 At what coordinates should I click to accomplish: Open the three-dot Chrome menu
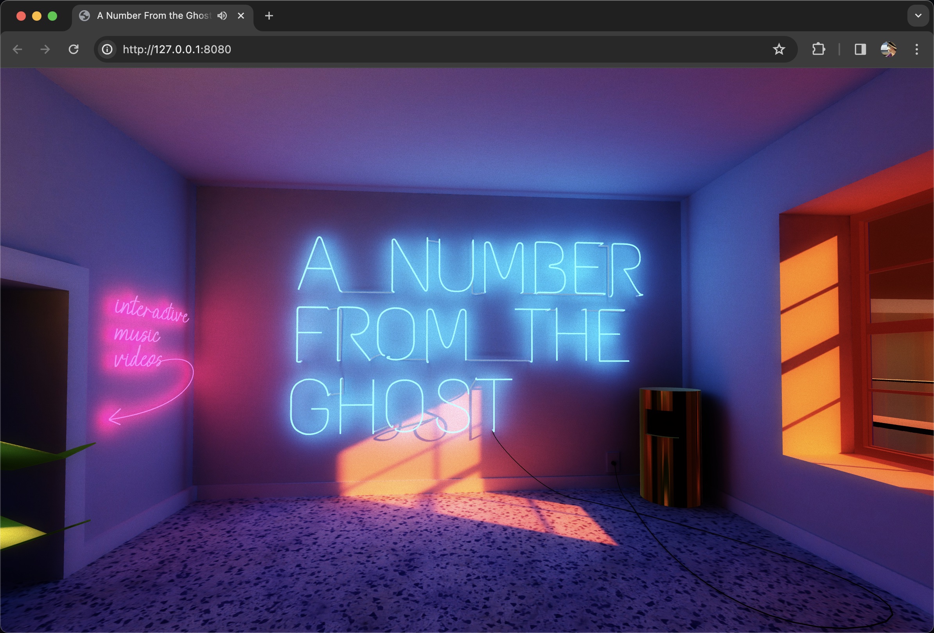tap(916, 49)
